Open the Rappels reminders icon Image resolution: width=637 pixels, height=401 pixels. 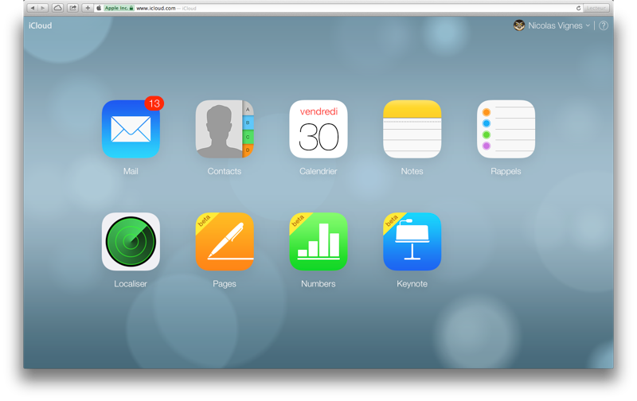pos(506,129)
